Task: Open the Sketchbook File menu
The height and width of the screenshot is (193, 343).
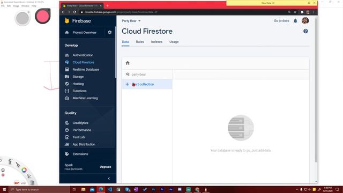Action: click(3, 6)
